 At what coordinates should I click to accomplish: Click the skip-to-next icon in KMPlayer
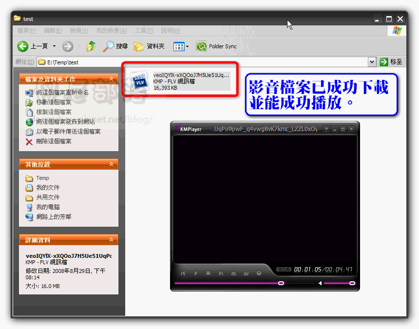coord(221,273)
